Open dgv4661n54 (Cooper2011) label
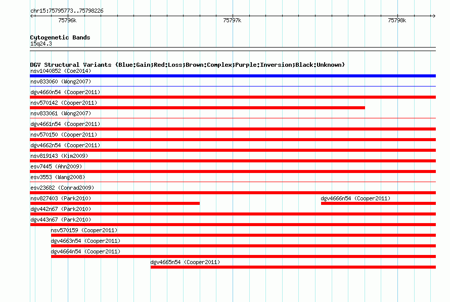This screenshot has width=450, height=302. (65, 124)
